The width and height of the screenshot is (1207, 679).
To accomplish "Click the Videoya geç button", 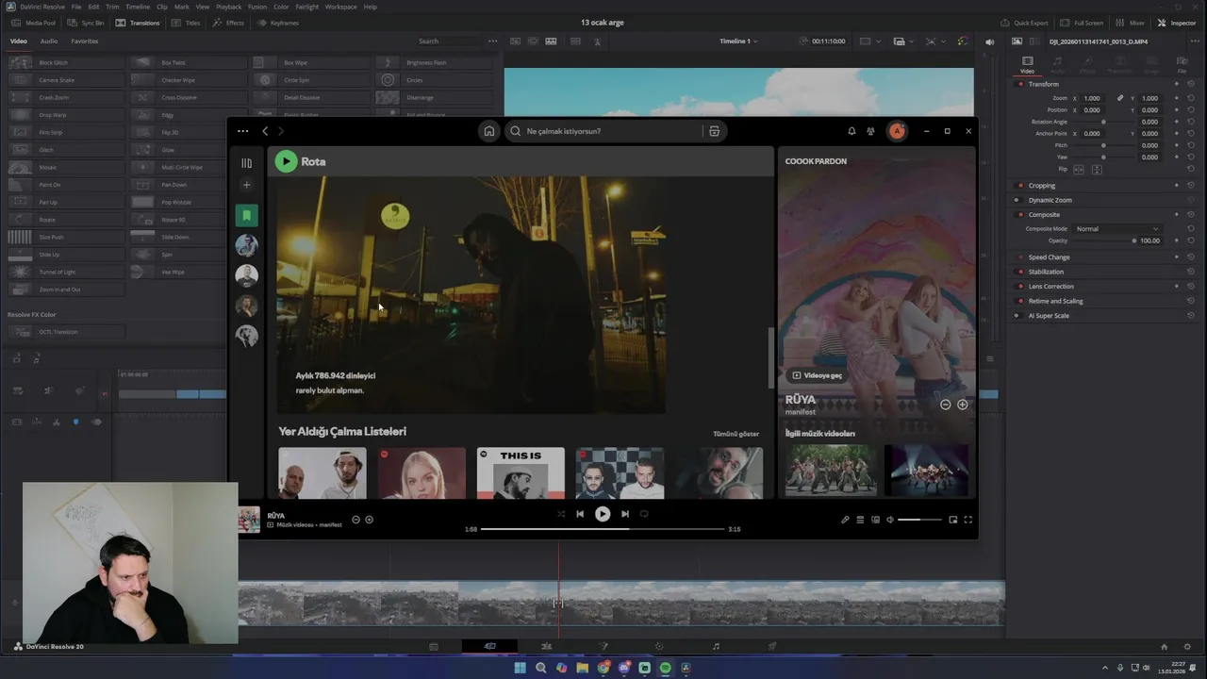I will [x=818, y=375].
